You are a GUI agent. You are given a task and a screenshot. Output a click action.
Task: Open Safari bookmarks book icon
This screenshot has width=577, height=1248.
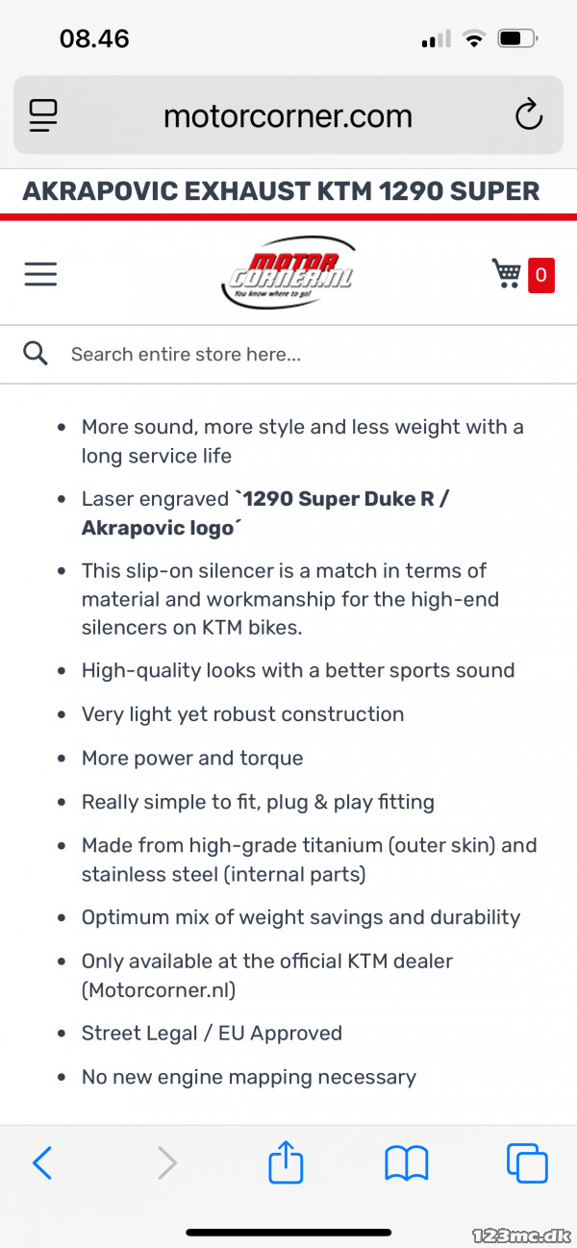[406, 1163]
